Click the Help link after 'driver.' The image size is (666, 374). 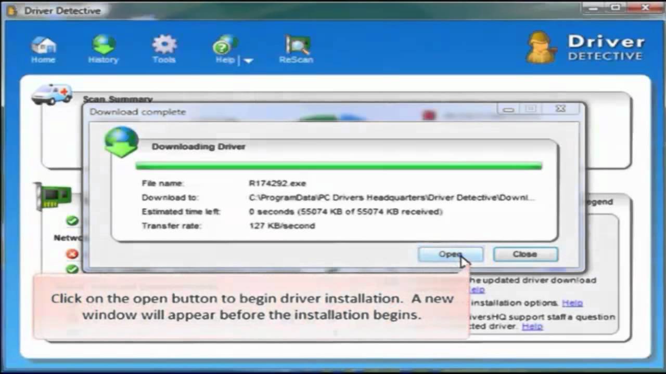532,326
